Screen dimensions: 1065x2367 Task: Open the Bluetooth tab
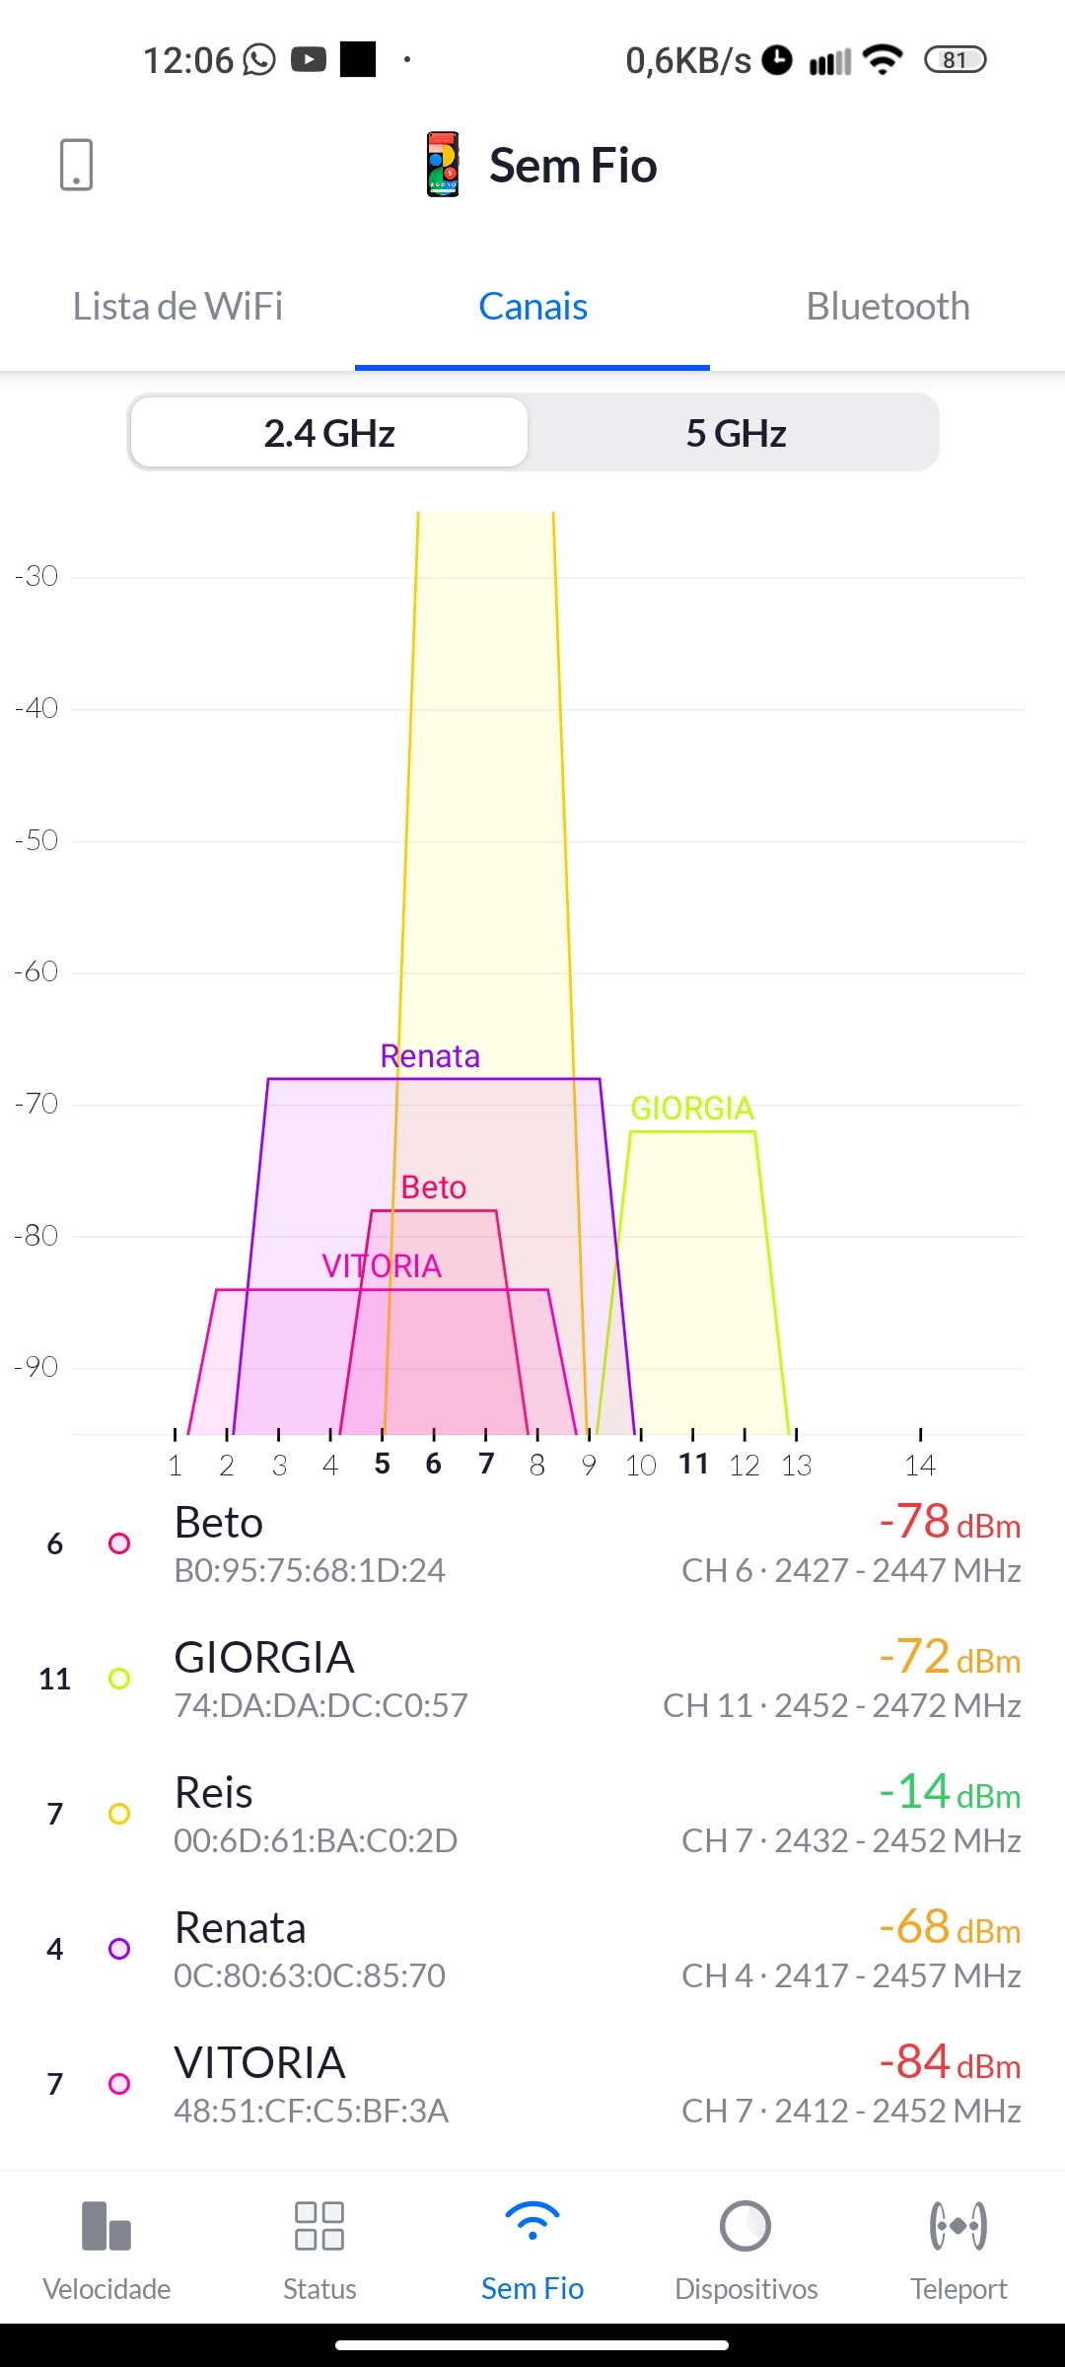click(x=887, y=307)
